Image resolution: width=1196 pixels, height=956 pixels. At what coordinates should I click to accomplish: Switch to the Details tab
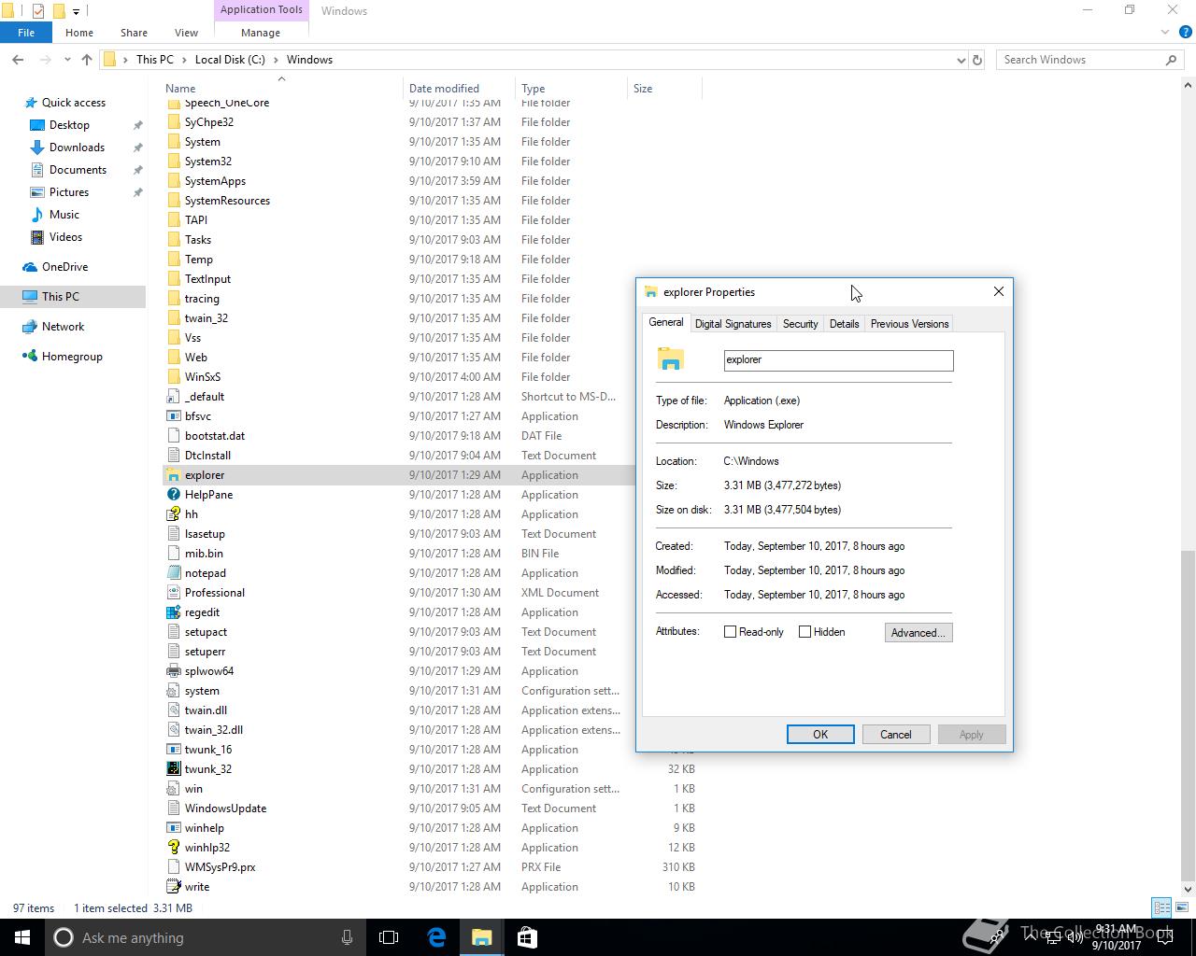(844, 324)
